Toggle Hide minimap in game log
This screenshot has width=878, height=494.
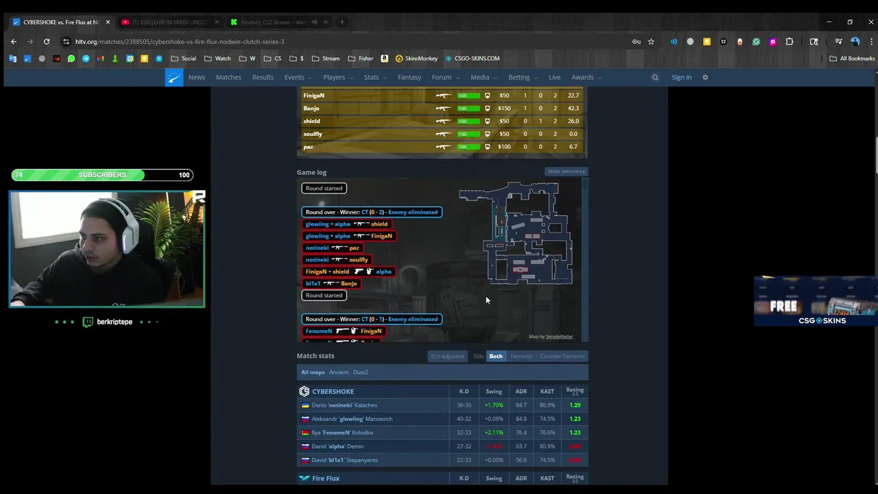(x=567, y=172)
